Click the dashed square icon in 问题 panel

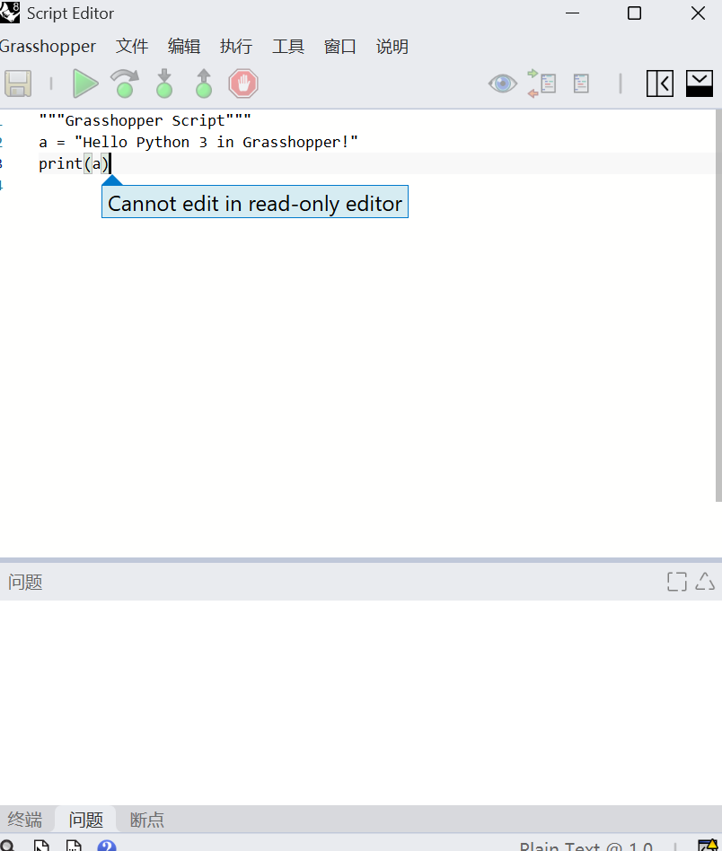coord(677,582)
